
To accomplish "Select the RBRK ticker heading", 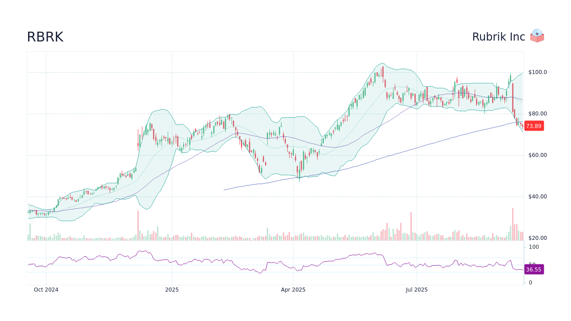I will click(x=45, y=37).
